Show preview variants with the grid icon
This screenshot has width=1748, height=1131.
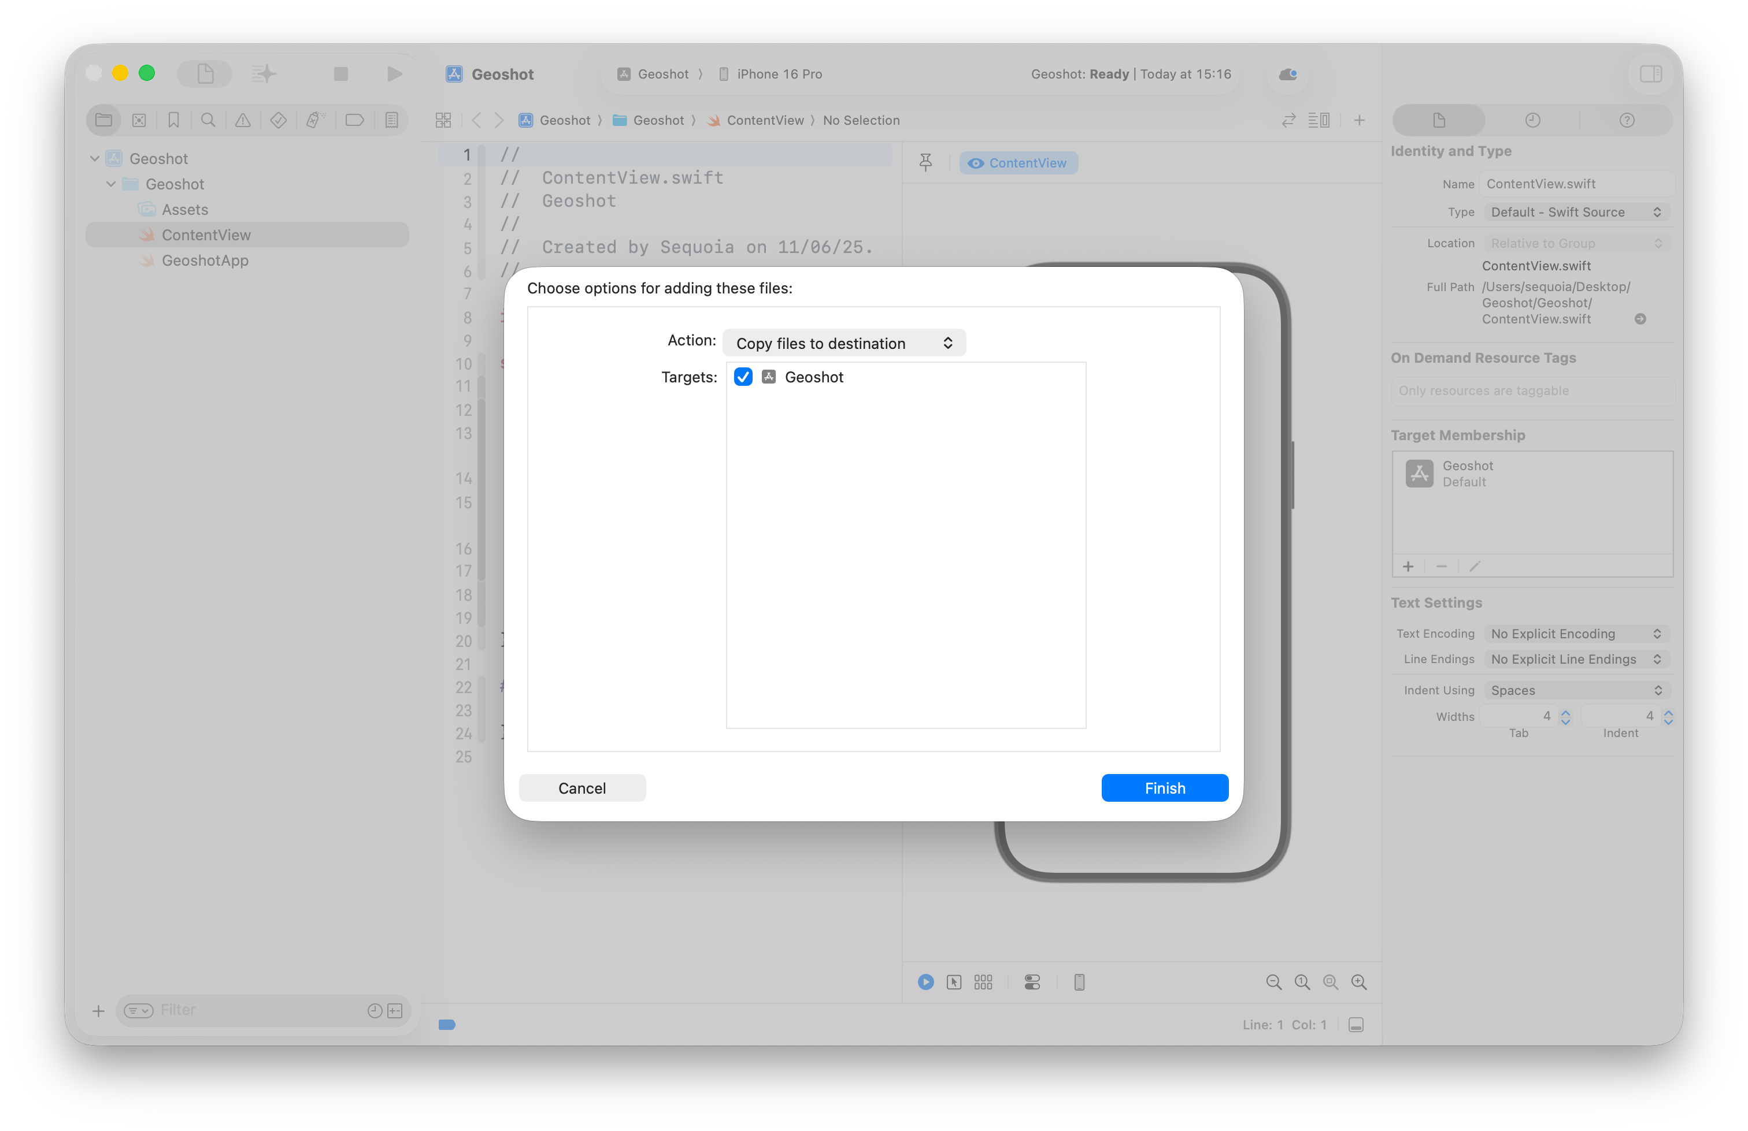[x=983, y=982]
